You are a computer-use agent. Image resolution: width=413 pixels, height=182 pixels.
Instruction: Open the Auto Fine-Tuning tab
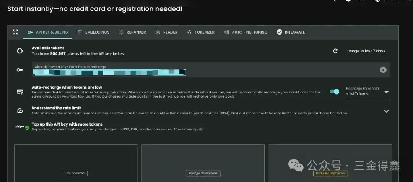coord(246,32)
